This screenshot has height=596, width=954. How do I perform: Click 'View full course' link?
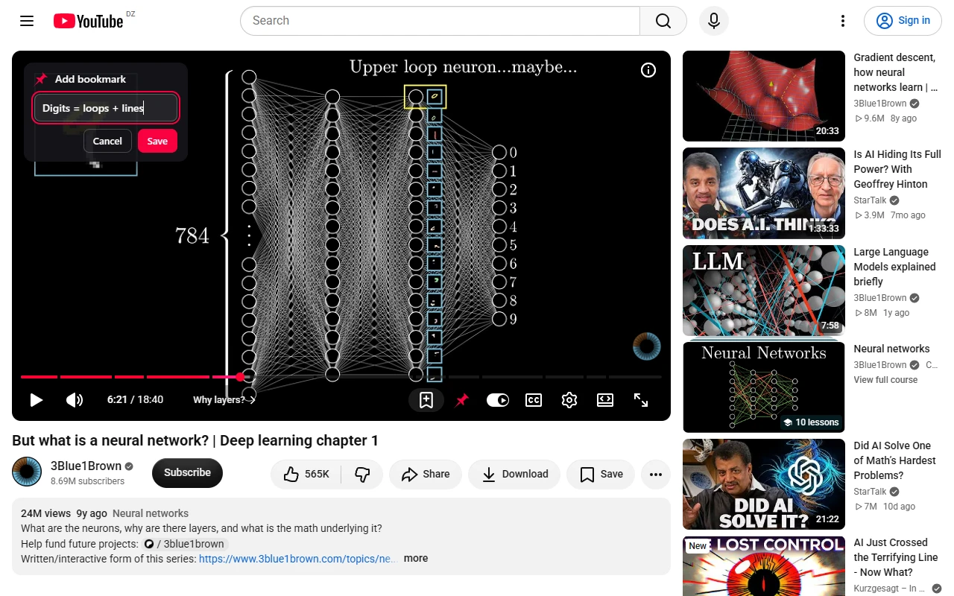[x=885, y=380]
